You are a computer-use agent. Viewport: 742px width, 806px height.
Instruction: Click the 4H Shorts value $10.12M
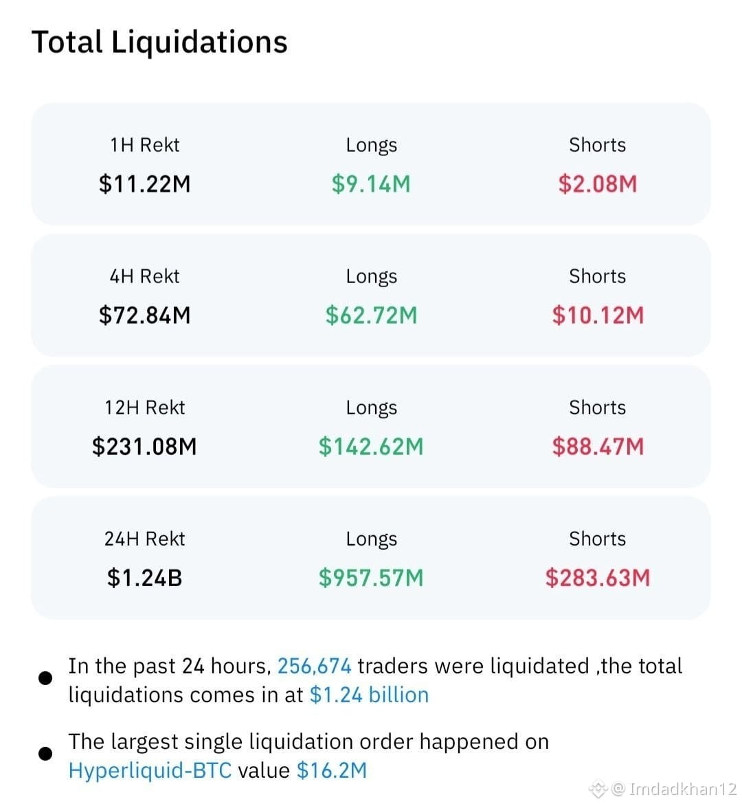pos(598,315)
